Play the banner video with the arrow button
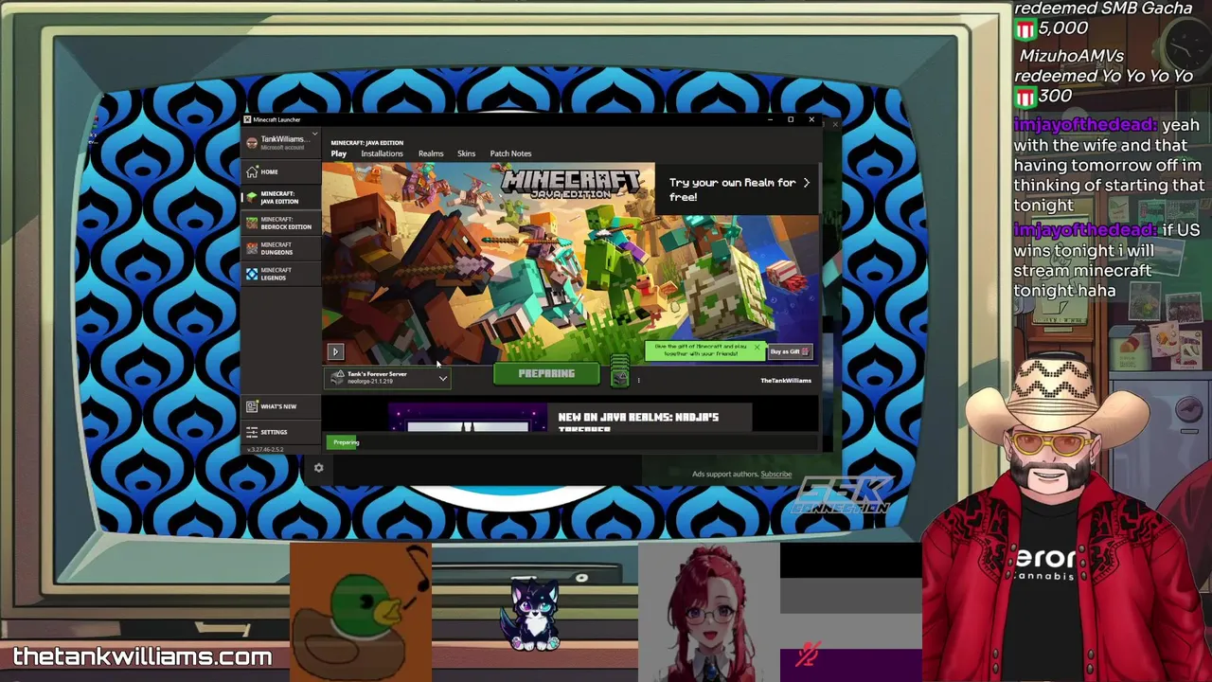Viewport: 1212px width, 682px height. click(x=335, y=351)
